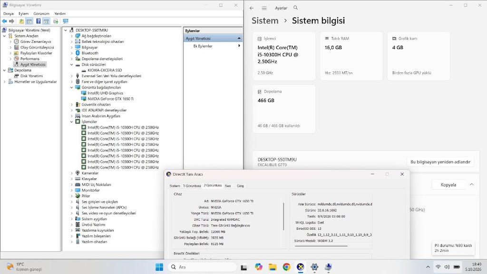This screenshot has width=487, height=274.
Task: Select KIOXIA-EXCERIA SSD in the device tree
Action: [x=104, y=70]
